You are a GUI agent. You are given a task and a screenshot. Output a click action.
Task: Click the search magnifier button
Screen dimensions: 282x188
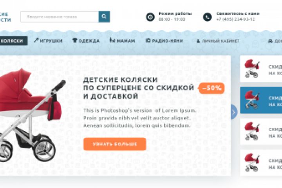tap(104, 16)
